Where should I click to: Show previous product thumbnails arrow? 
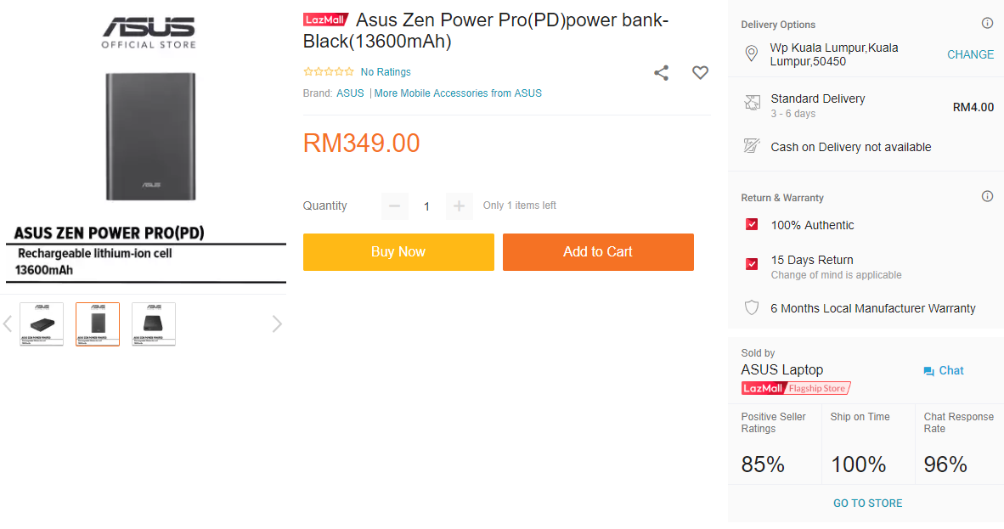(x=8, y=324)
